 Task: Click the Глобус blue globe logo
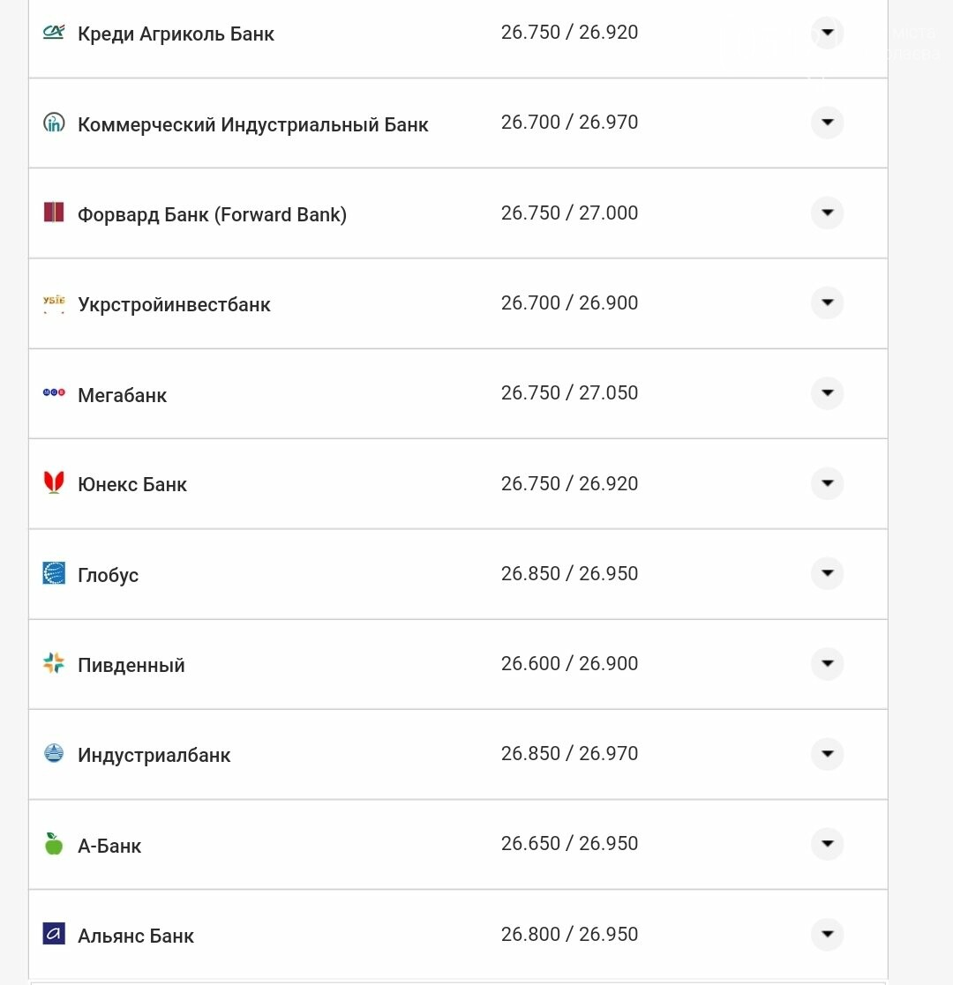click(54, 573)
